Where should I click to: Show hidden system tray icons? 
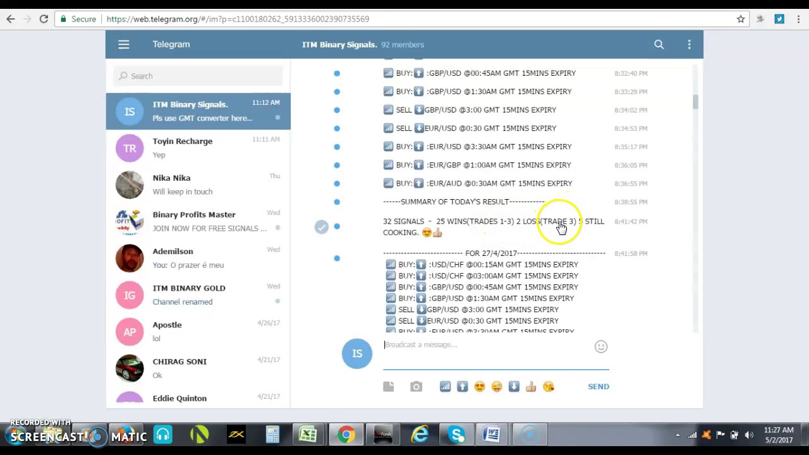[x=678, y=435]
